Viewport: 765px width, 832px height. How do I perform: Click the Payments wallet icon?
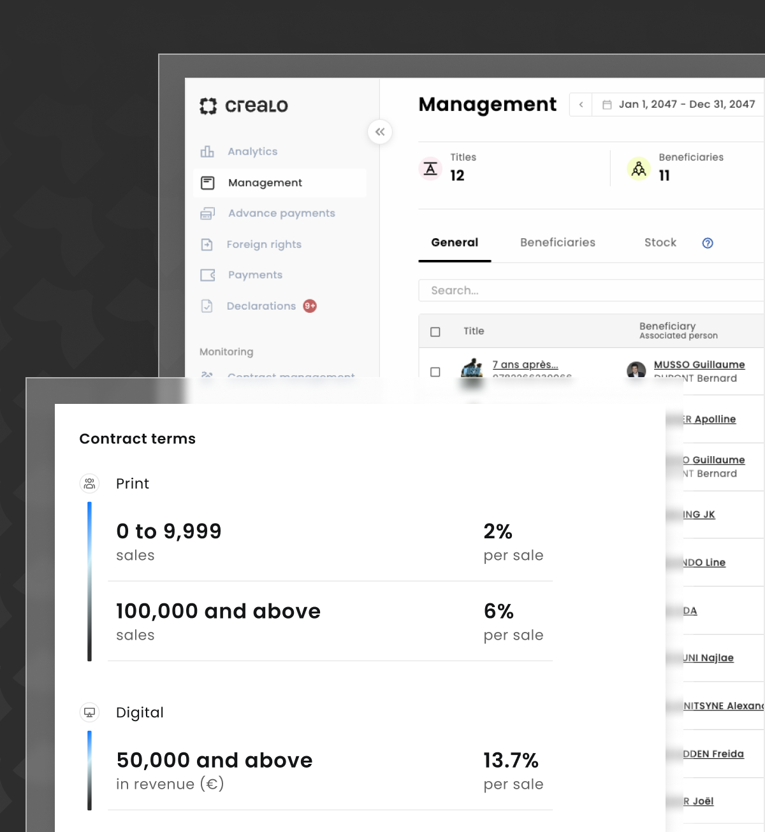(x=208, y=275)
